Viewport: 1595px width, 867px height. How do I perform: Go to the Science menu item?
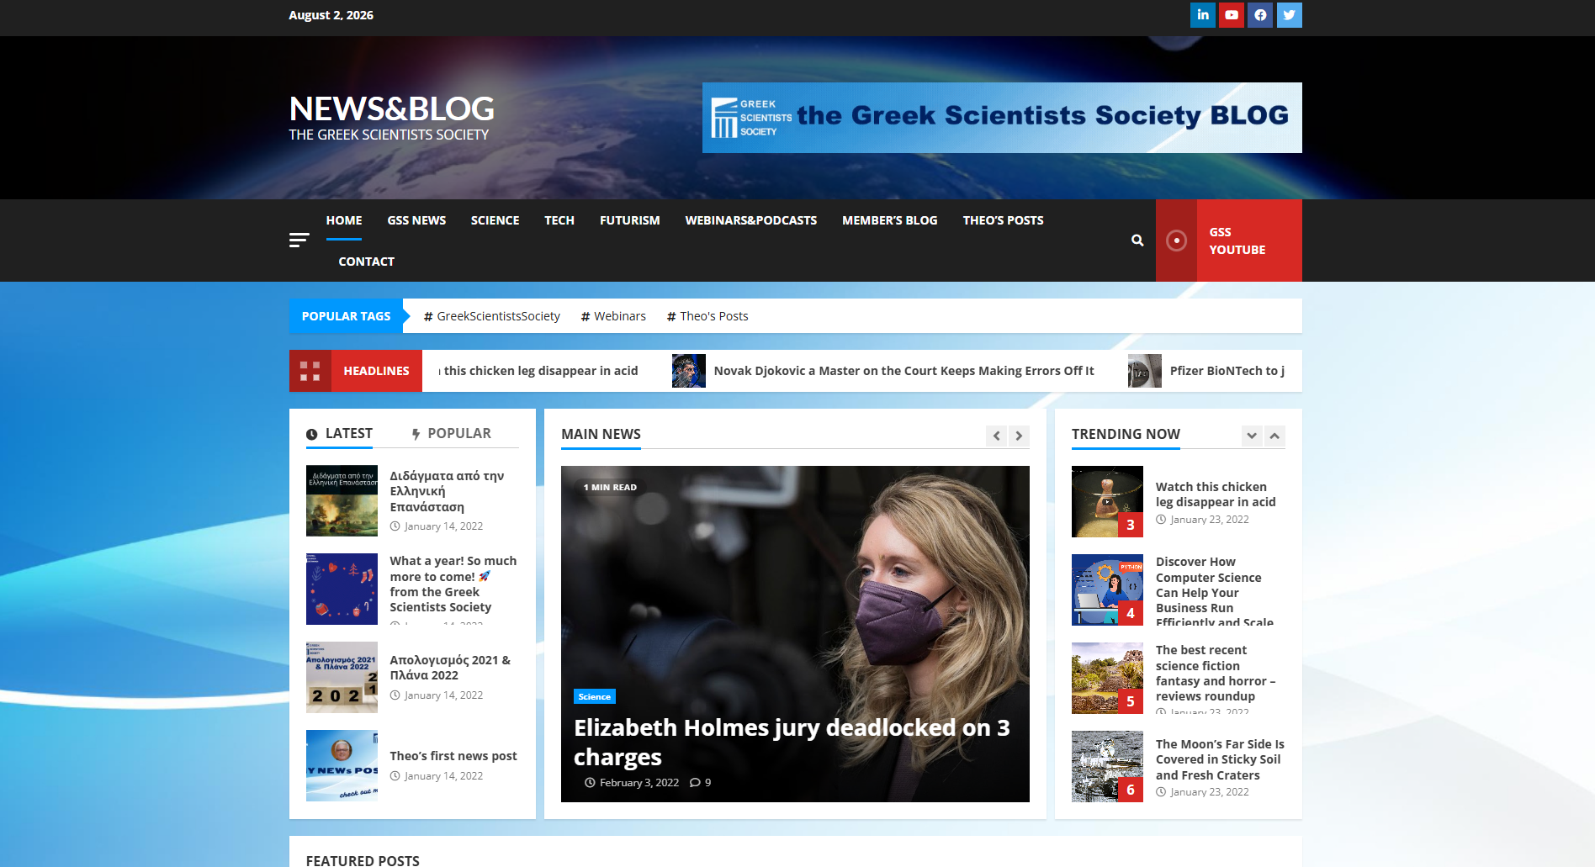[x=495, y=220]
